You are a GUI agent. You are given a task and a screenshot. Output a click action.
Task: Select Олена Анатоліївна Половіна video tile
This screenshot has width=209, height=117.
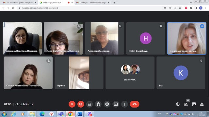click(x=28, y=73)
